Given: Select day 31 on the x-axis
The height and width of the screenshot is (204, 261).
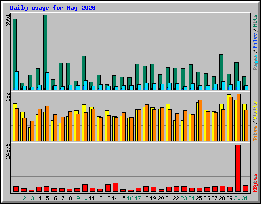Looking at the screenshot, I should coord(245,198).
